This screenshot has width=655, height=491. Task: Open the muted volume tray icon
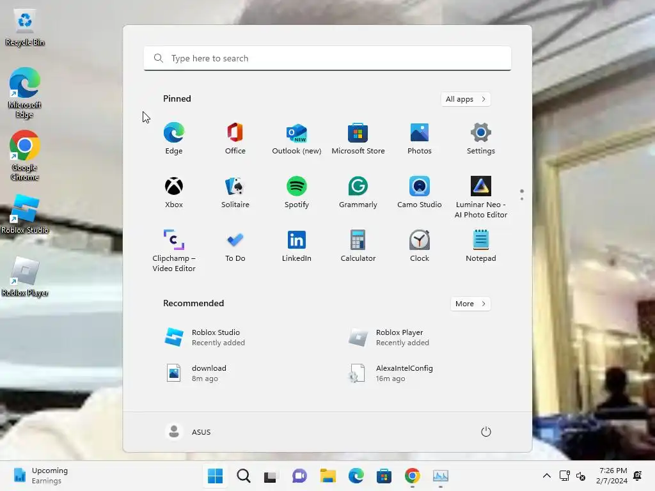coord(581,476)
